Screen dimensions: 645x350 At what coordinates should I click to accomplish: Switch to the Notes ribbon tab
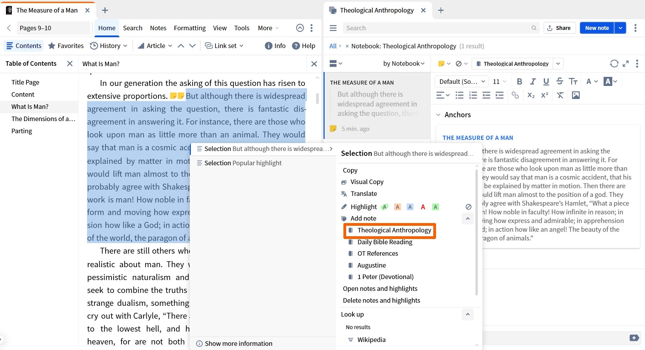(x=158, y=28)
